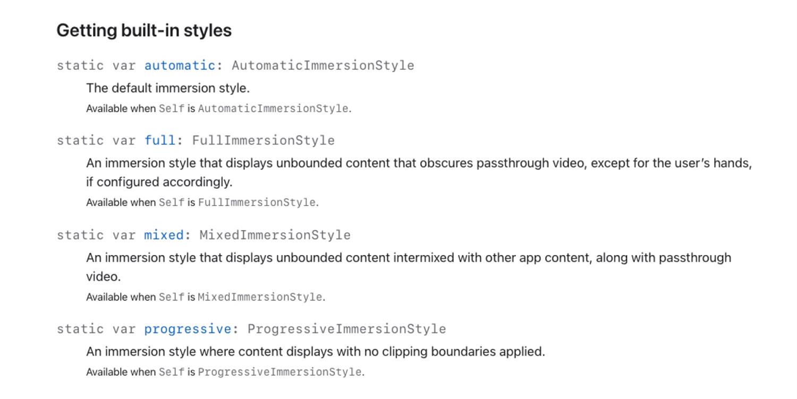The width and height of the screenshot is (797, 399).
Task: Click FullImmersionStyle type in the full declaration
Action: click(264, 140)
